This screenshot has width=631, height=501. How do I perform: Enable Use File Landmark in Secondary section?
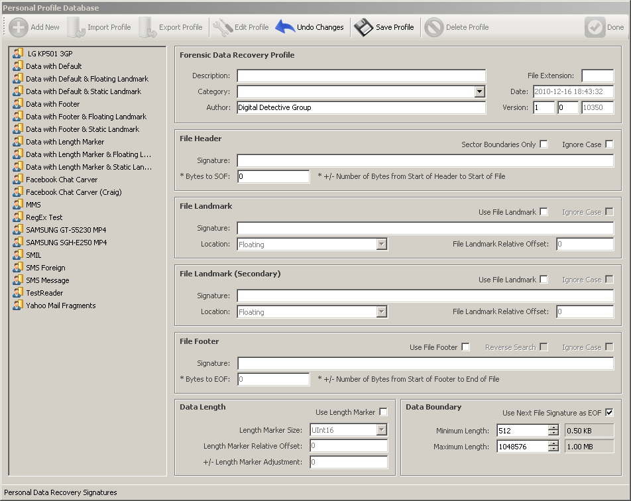tap(544, 279)
